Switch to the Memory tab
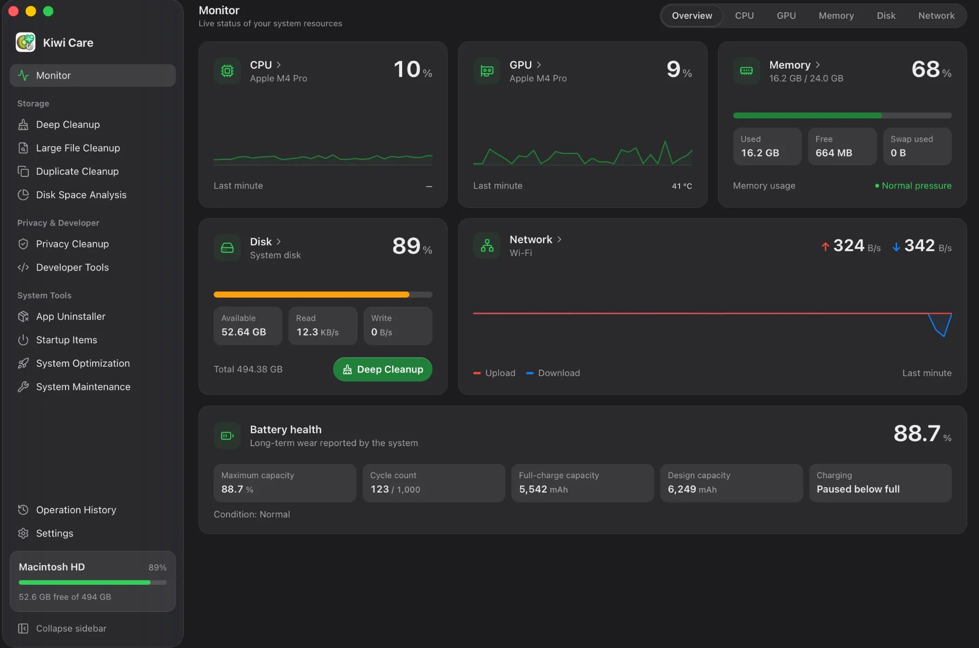Image resolution: width=979 pixels, height=648 pixels. click(836, 16)
